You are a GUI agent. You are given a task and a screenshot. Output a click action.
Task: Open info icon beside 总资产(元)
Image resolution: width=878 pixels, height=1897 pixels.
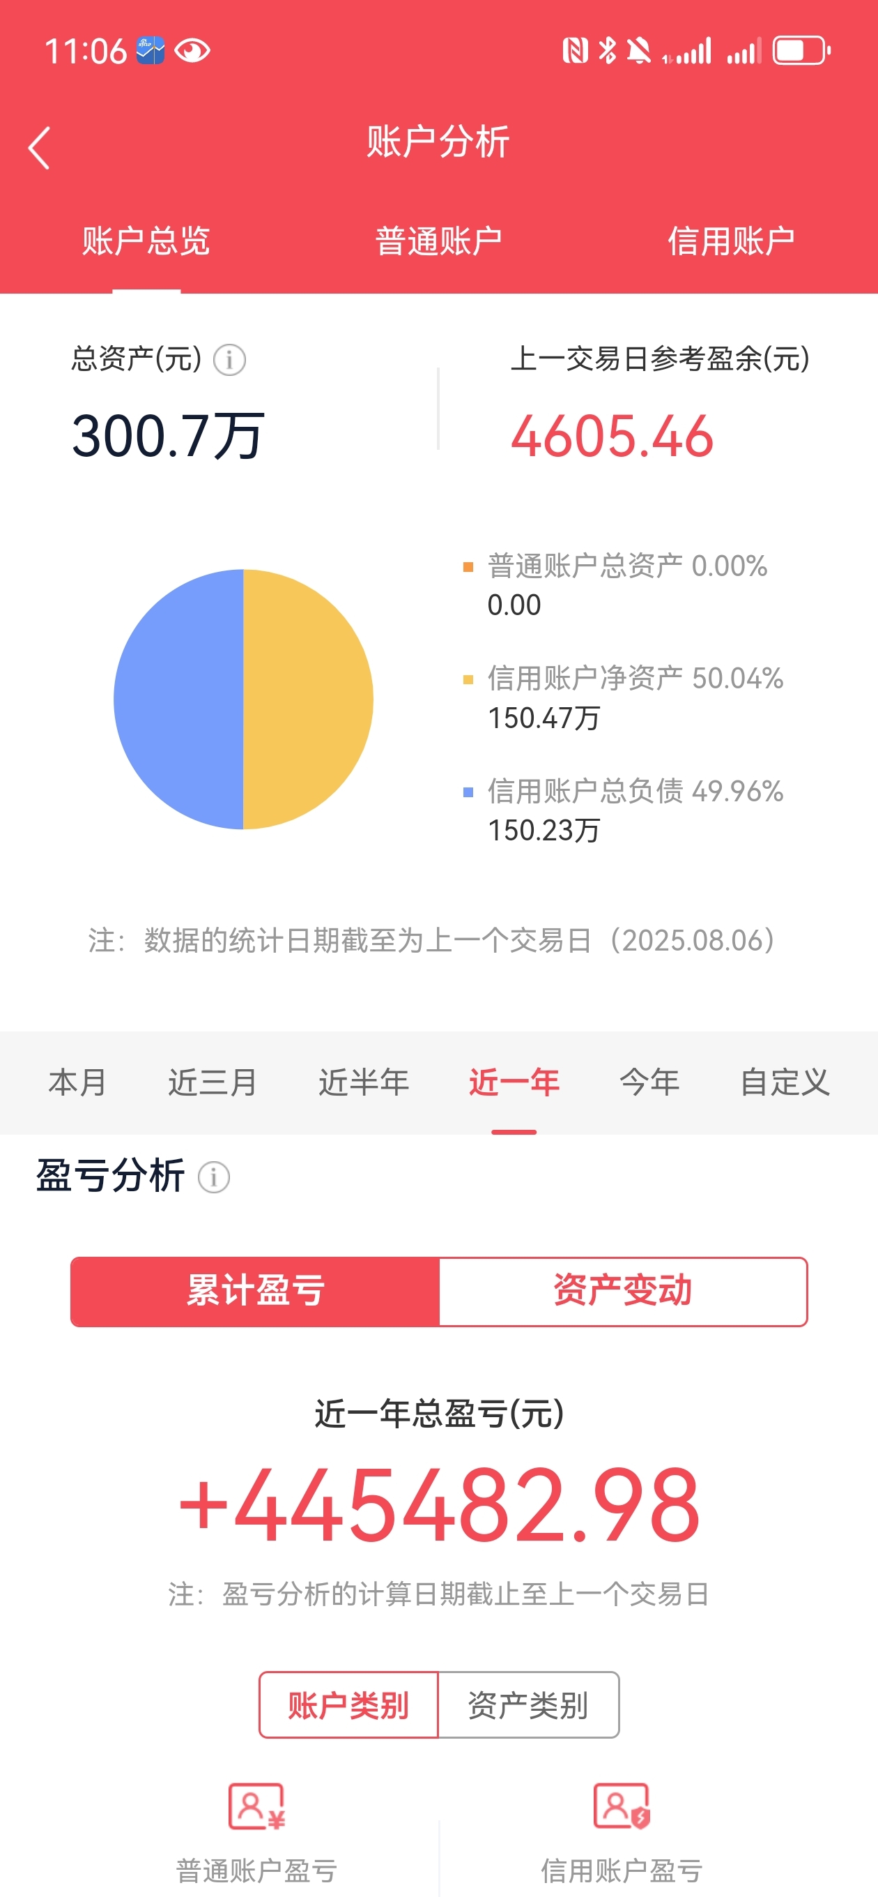coord(230,360)
